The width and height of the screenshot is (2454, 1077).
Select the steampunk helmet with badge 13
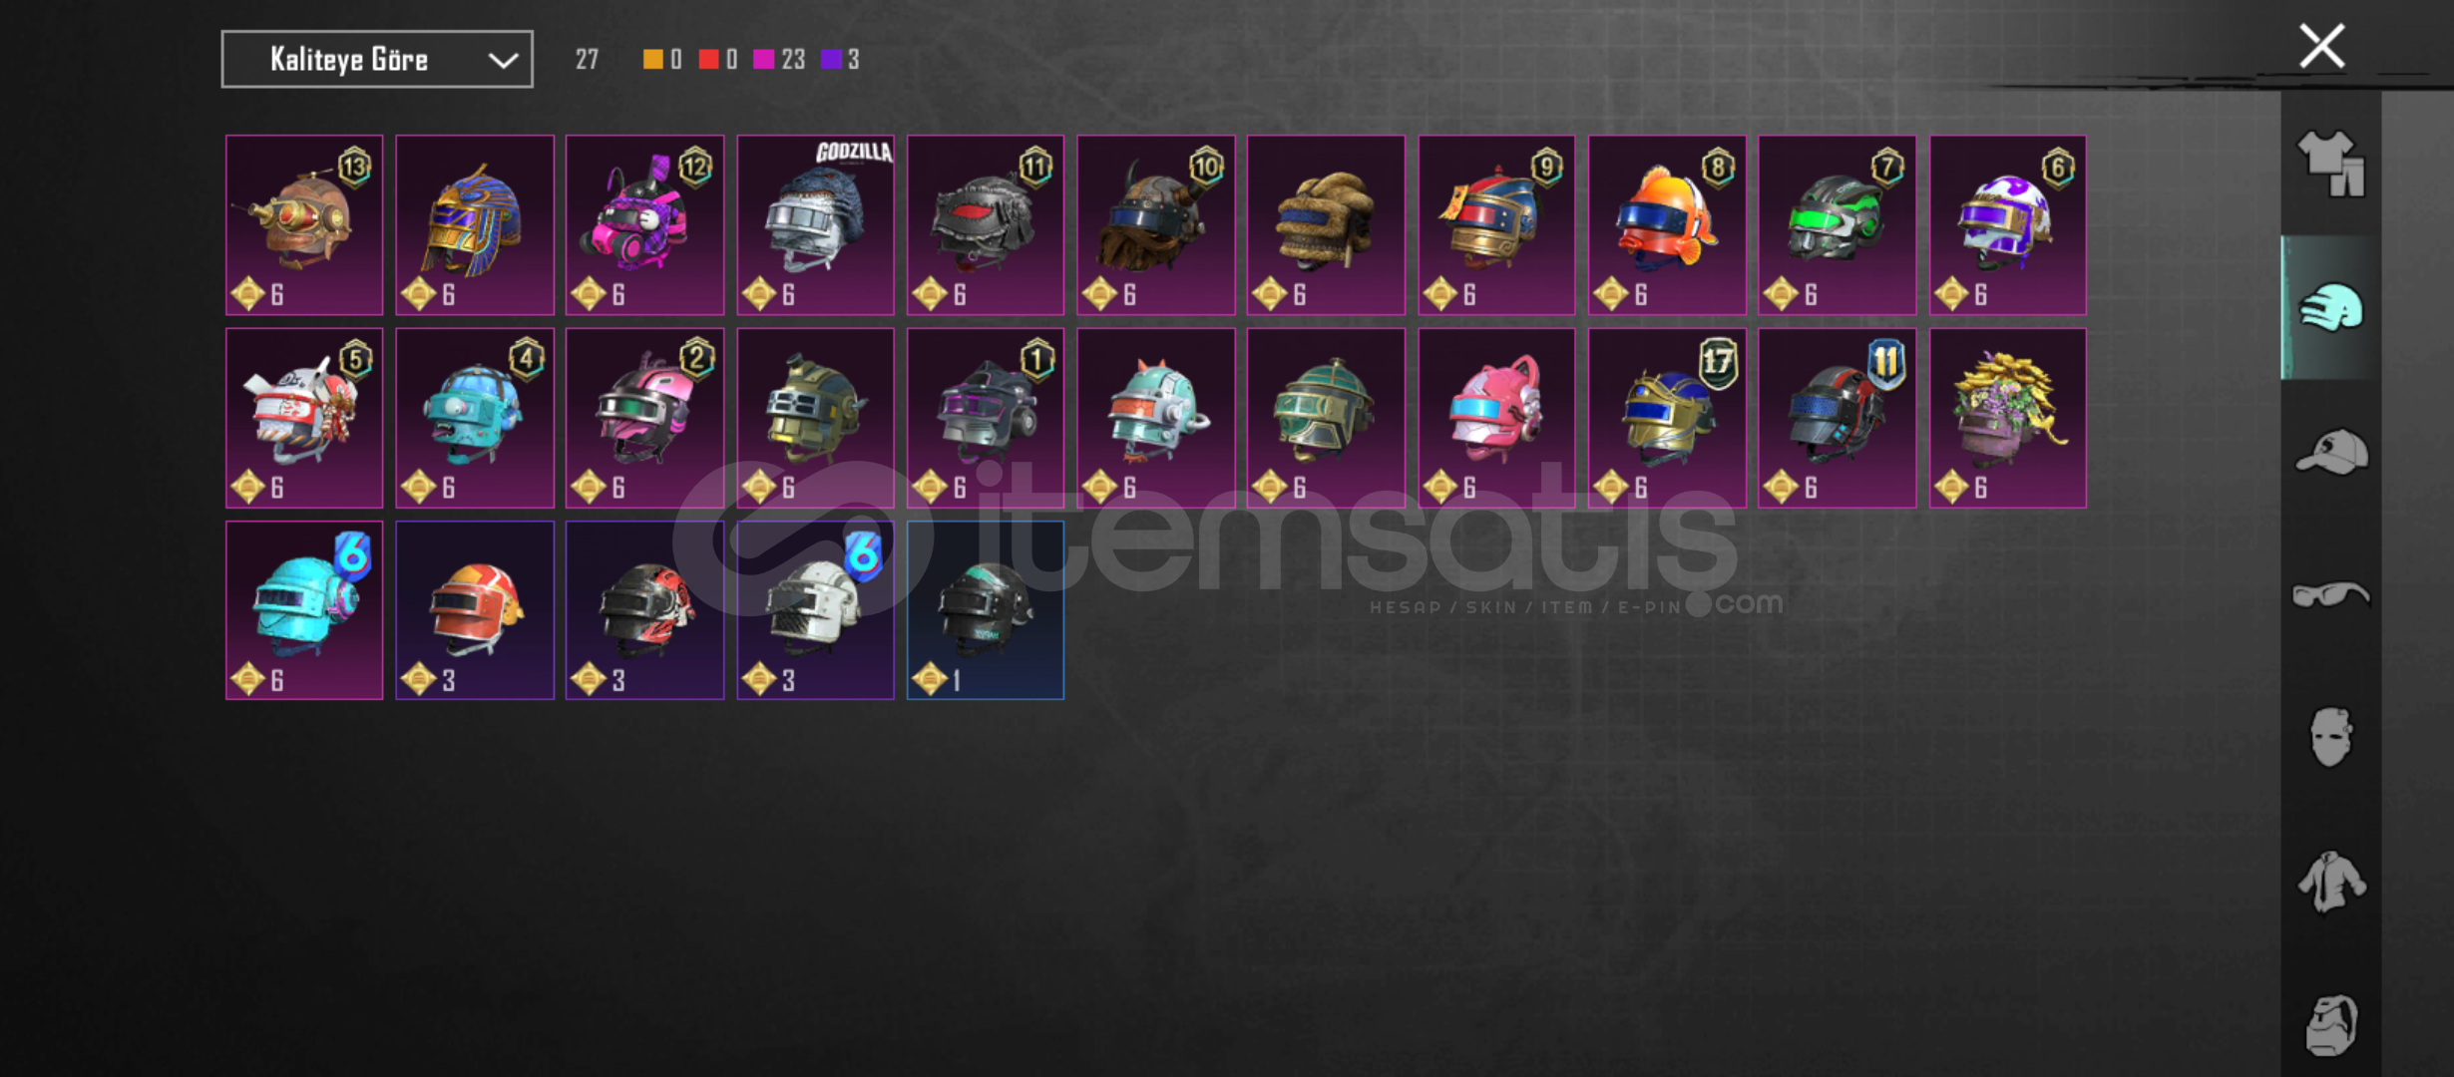pos(304,224)
